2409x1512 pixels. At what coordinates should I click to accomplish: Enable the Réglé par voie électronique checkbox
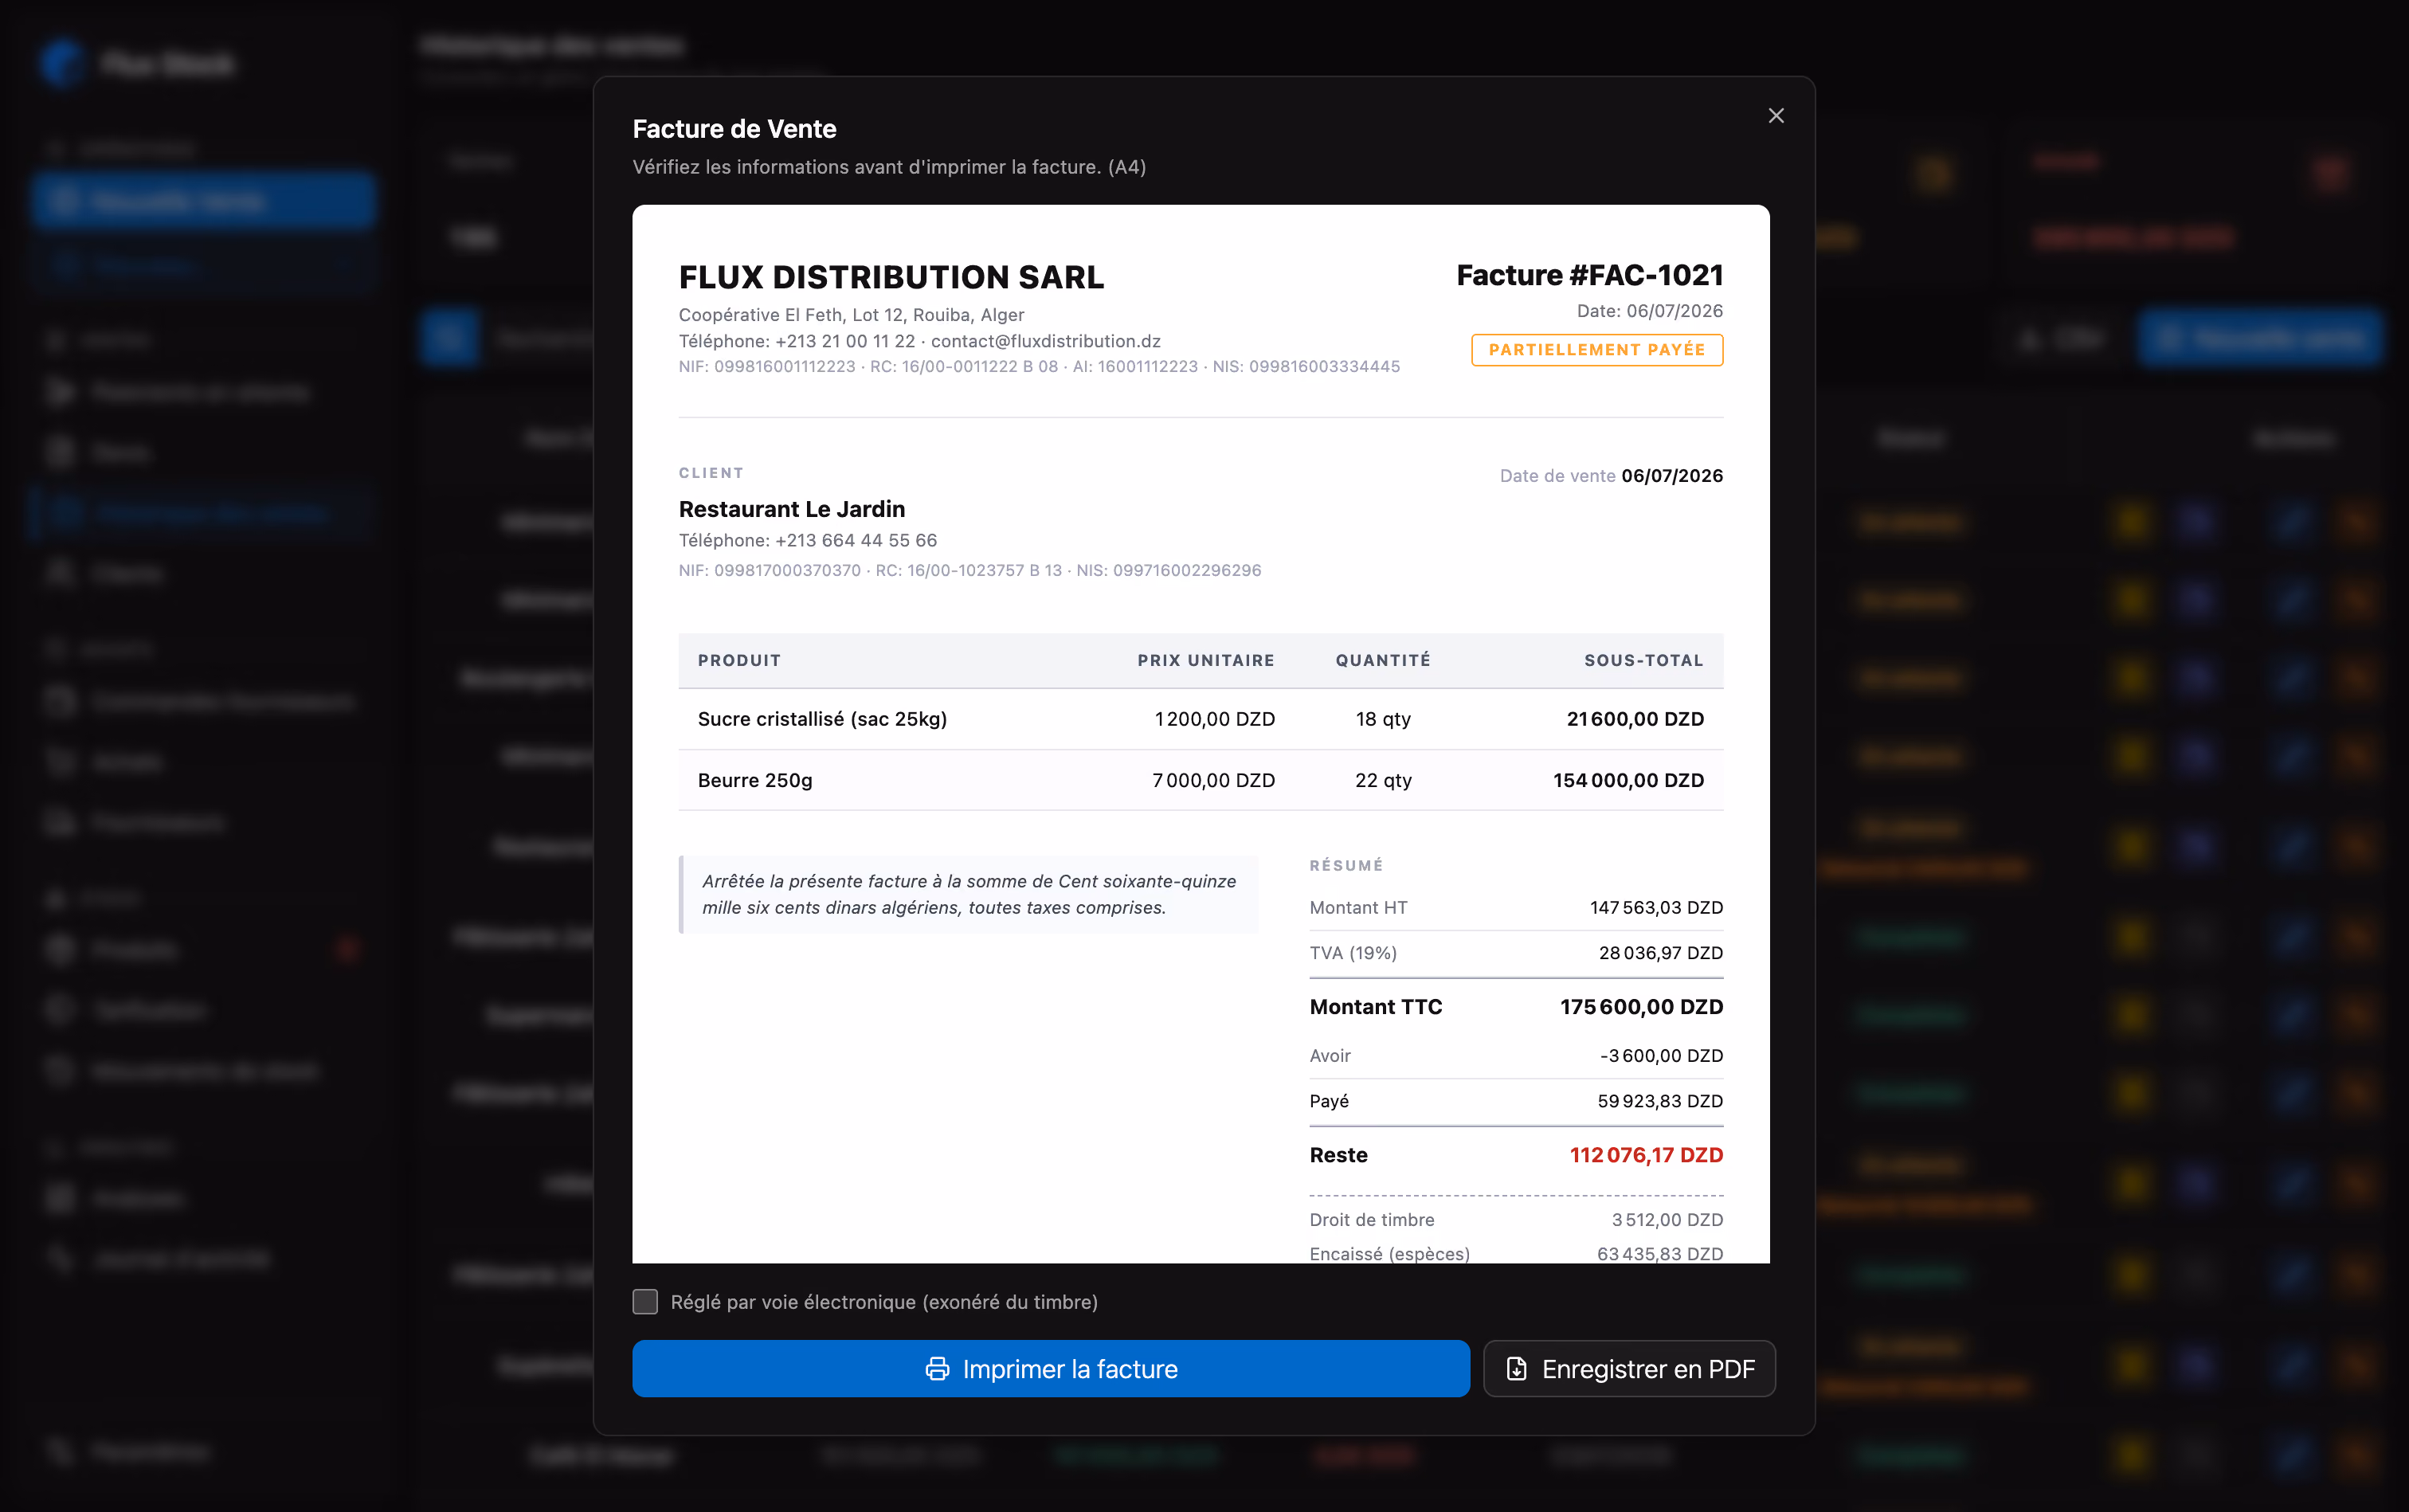tap(645, 1301)
